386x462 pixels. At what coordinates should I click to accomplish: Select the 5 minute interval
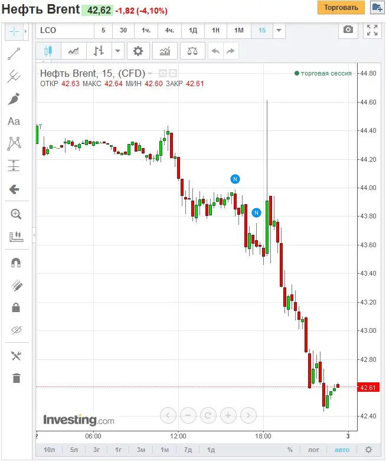tap(103, 31)
